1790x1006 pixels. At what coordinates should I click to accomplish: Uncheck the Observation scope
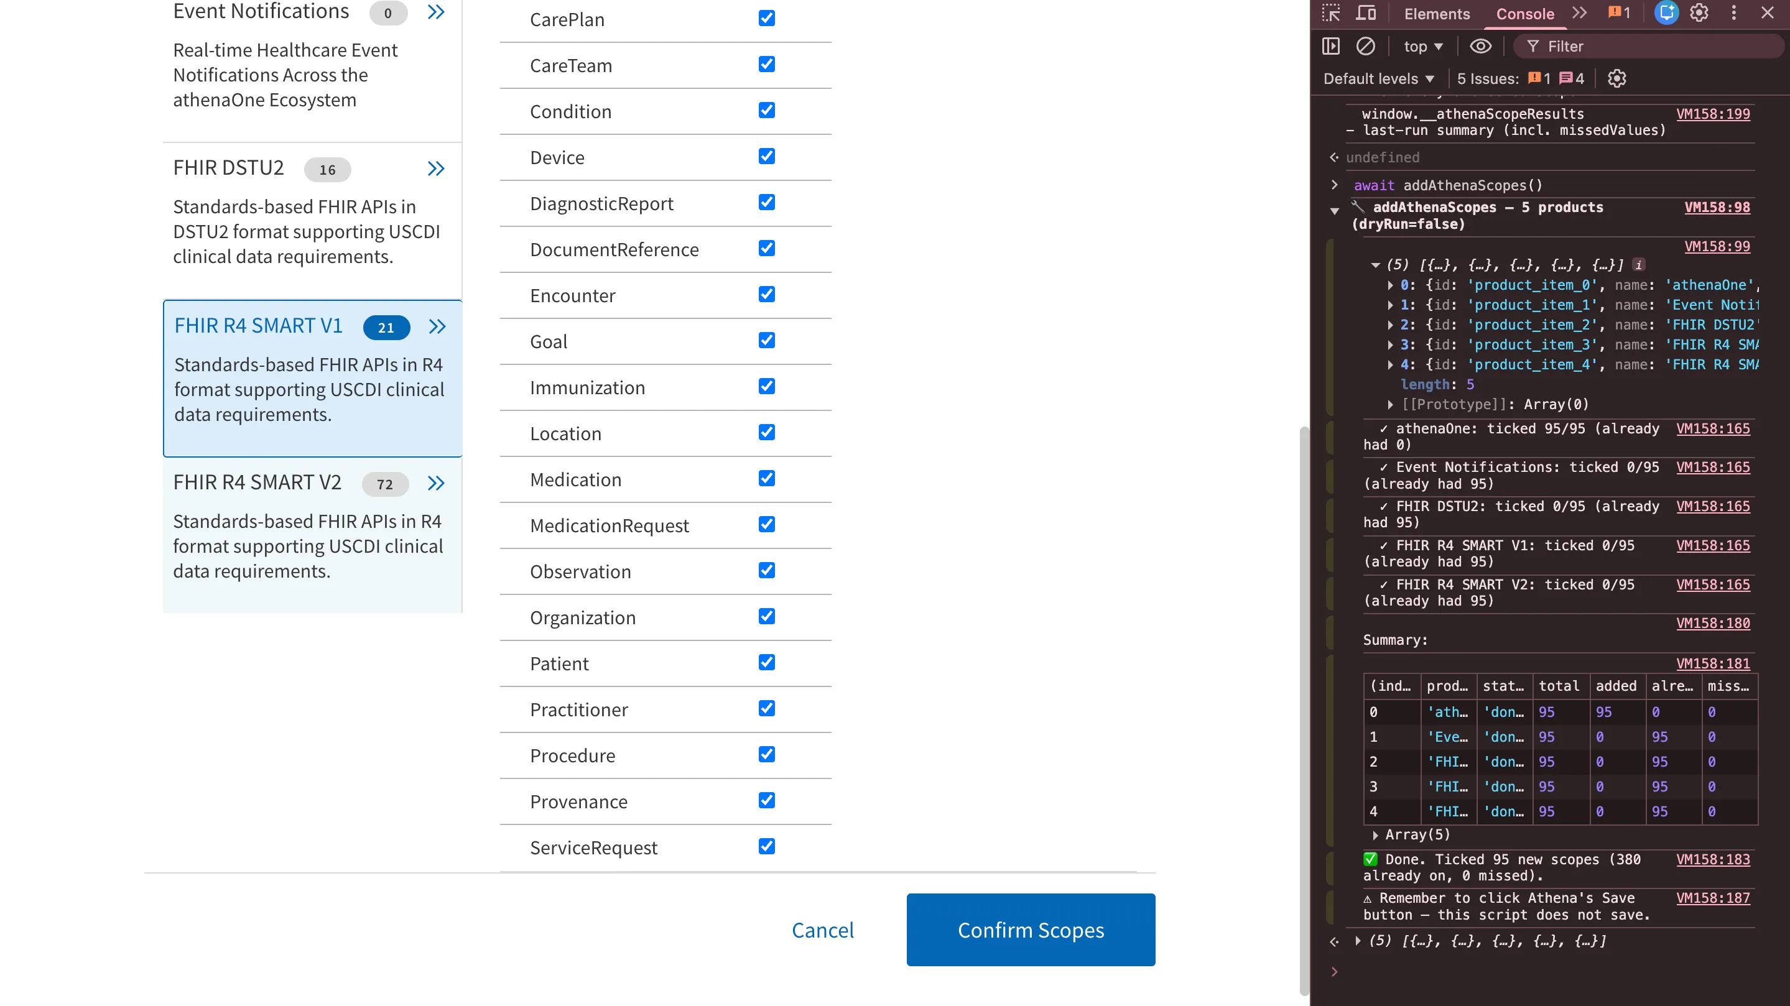[766, 570]
